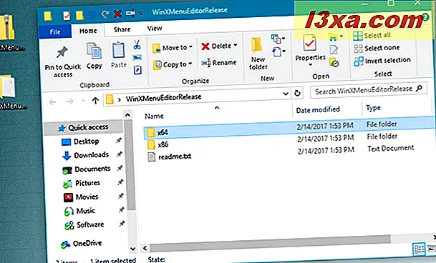Open New item dropdown
436x263 pixels.
point(278,39)
